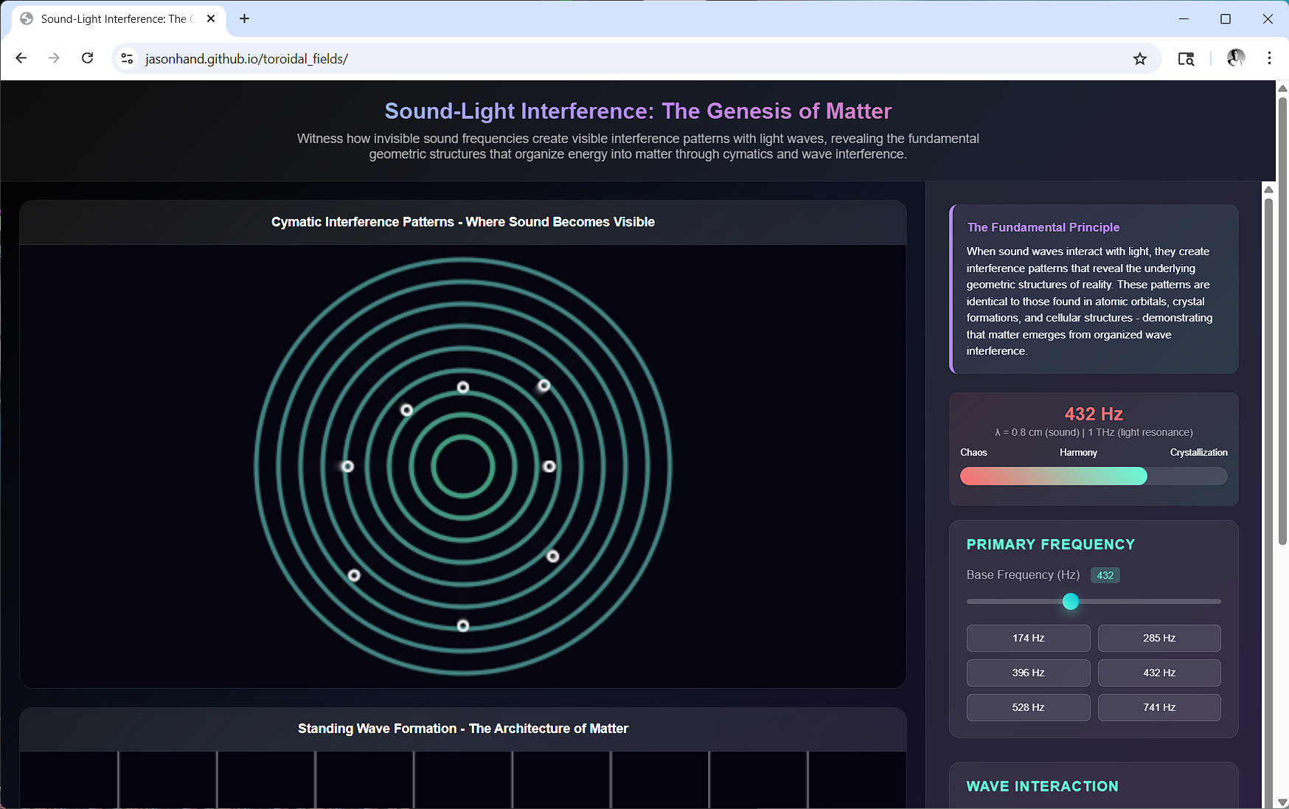Open site information icon in address bar
Screen dimensions: 1289x809
(128, 58)
